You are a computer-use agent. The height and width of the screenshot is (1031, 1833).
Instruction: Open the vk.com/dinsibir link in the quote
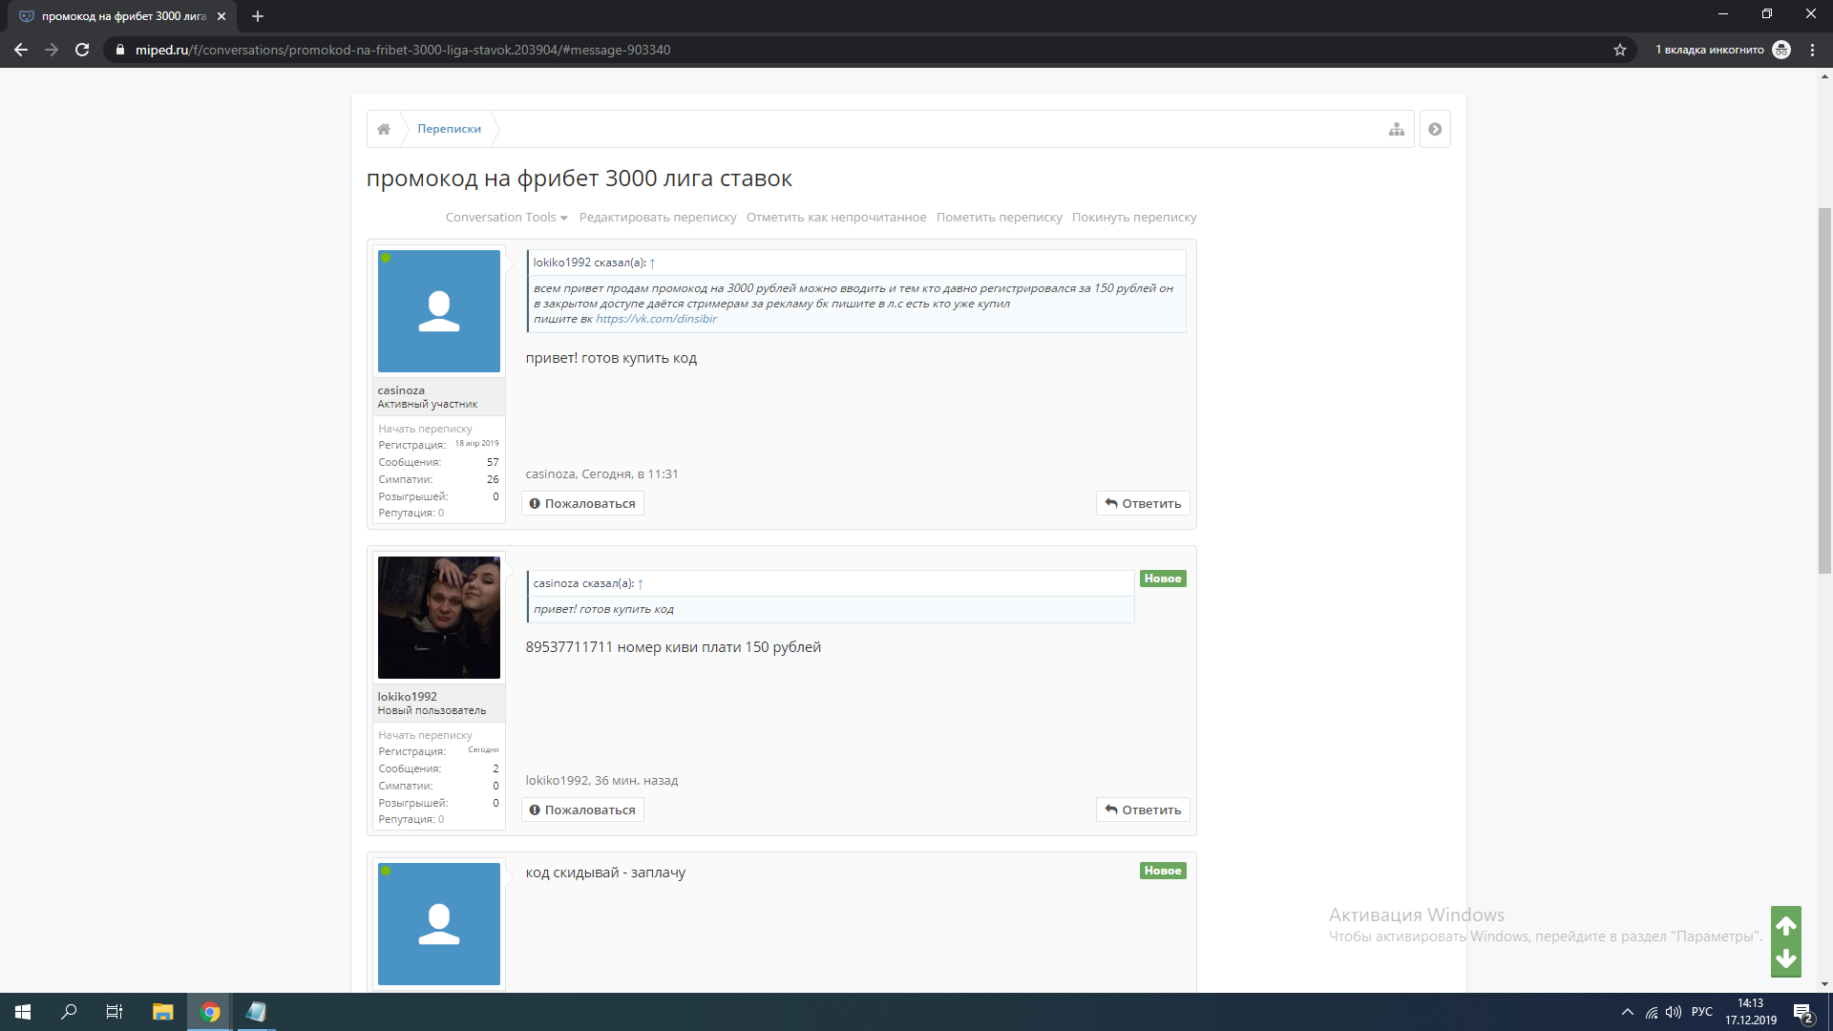[x=656, y=319]
